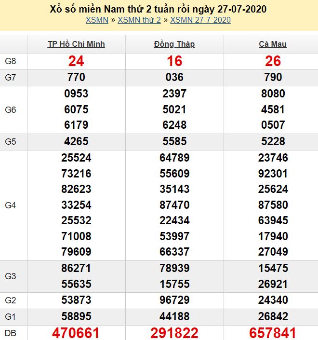Select G7 number 790
Viewport: 318px width, 340px height.
pyautogui.click(x=273, y=77)
